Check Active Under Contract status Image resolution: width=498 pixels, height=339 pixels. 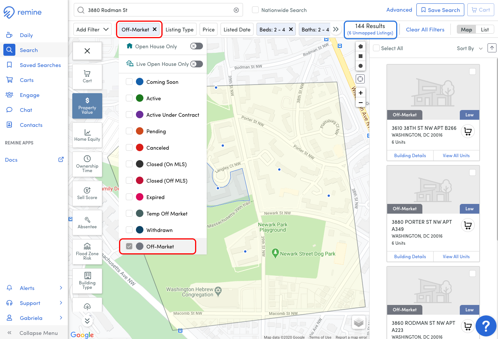(129, 114)
